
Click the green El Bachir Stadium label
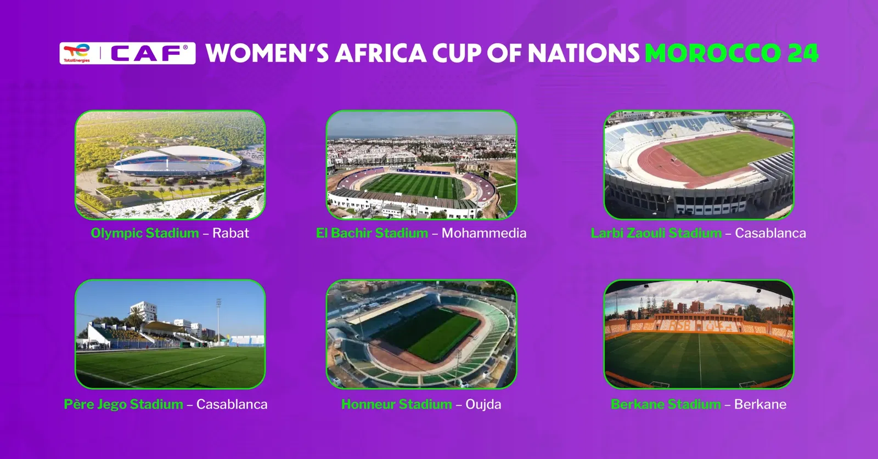coord(372,233)
